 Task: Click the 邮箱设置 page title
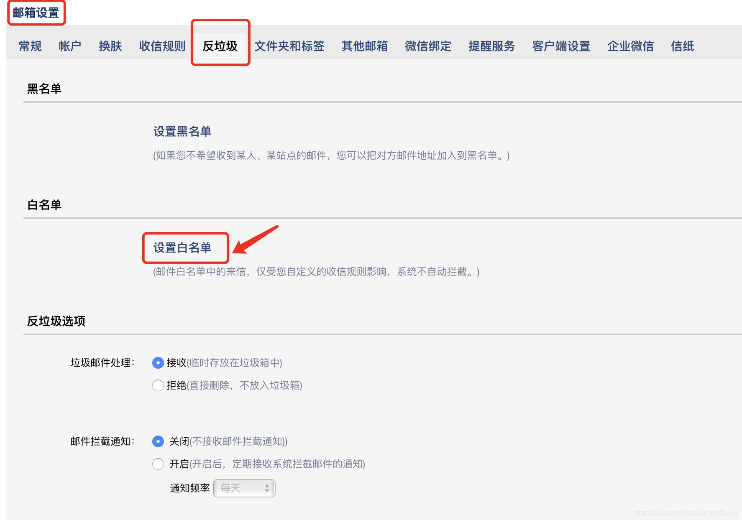click(36, 13)
